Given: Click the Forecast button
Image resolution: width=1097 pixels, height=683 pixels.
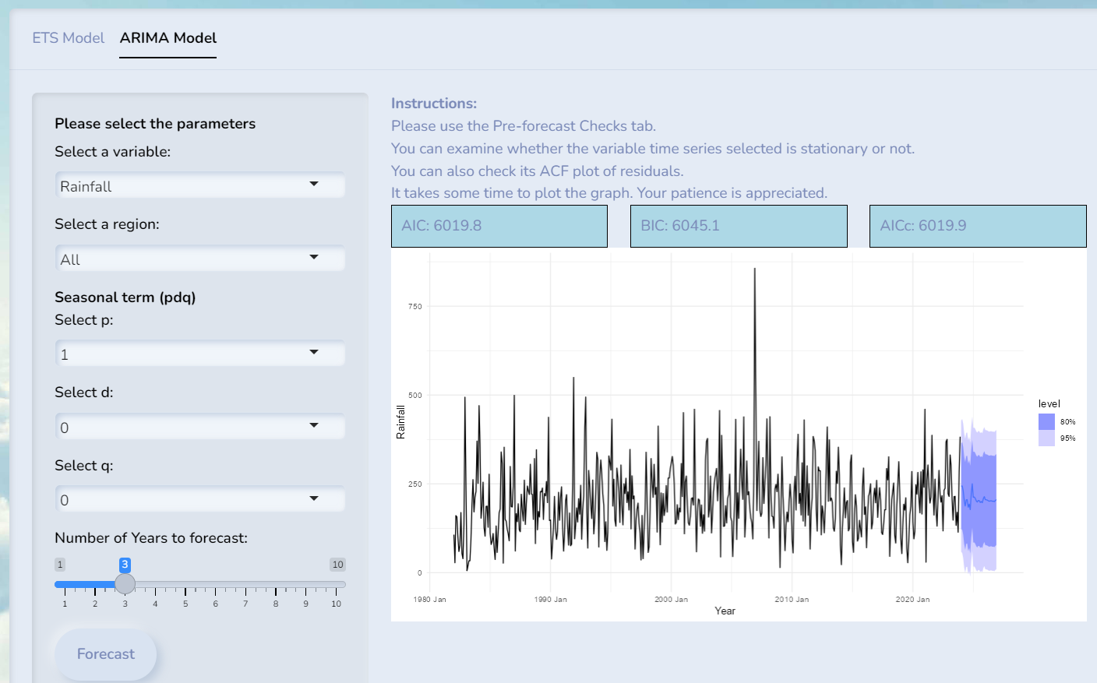Looking at the screenshot, I should point(105,654).
